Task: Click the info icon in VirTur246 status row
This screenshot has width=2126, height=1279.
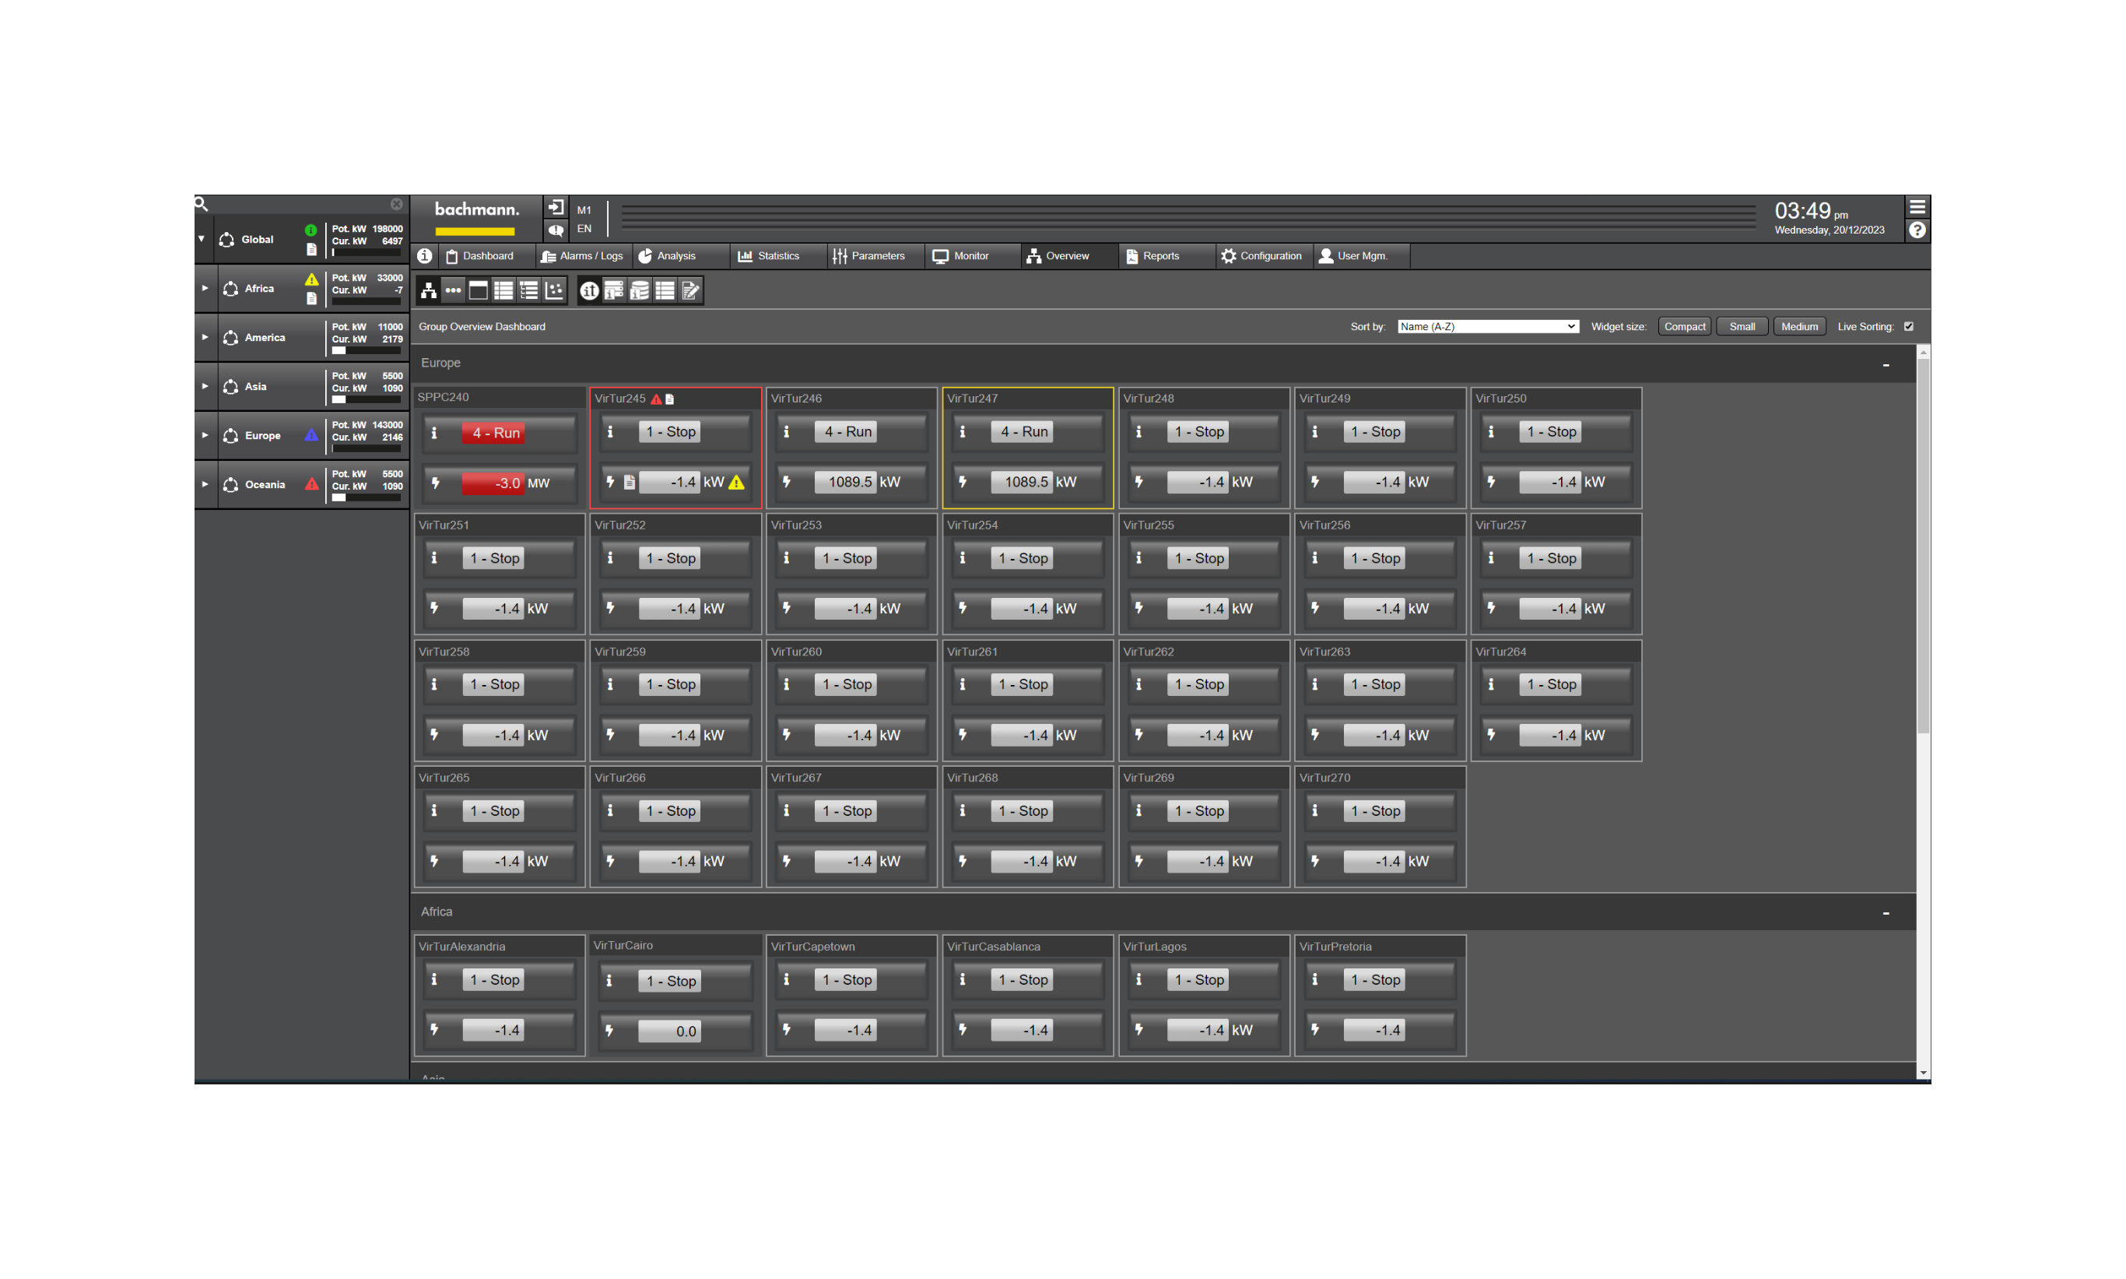Action: tap(786, 432)
